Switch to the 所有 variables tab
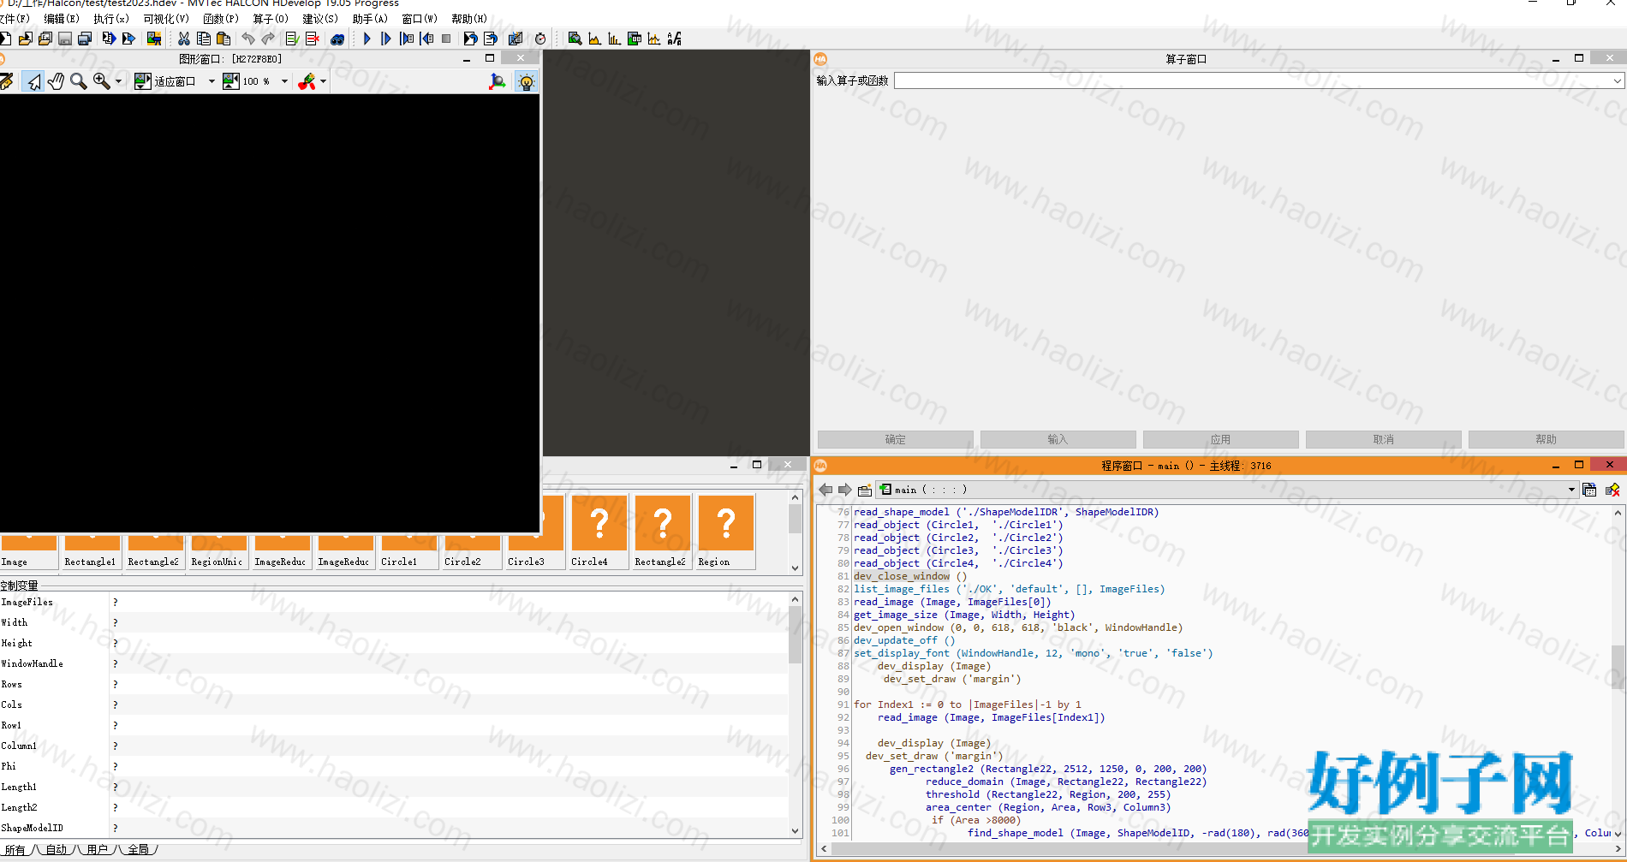The height and width of the screenshot is (862, 1627). tap(15, 850)
